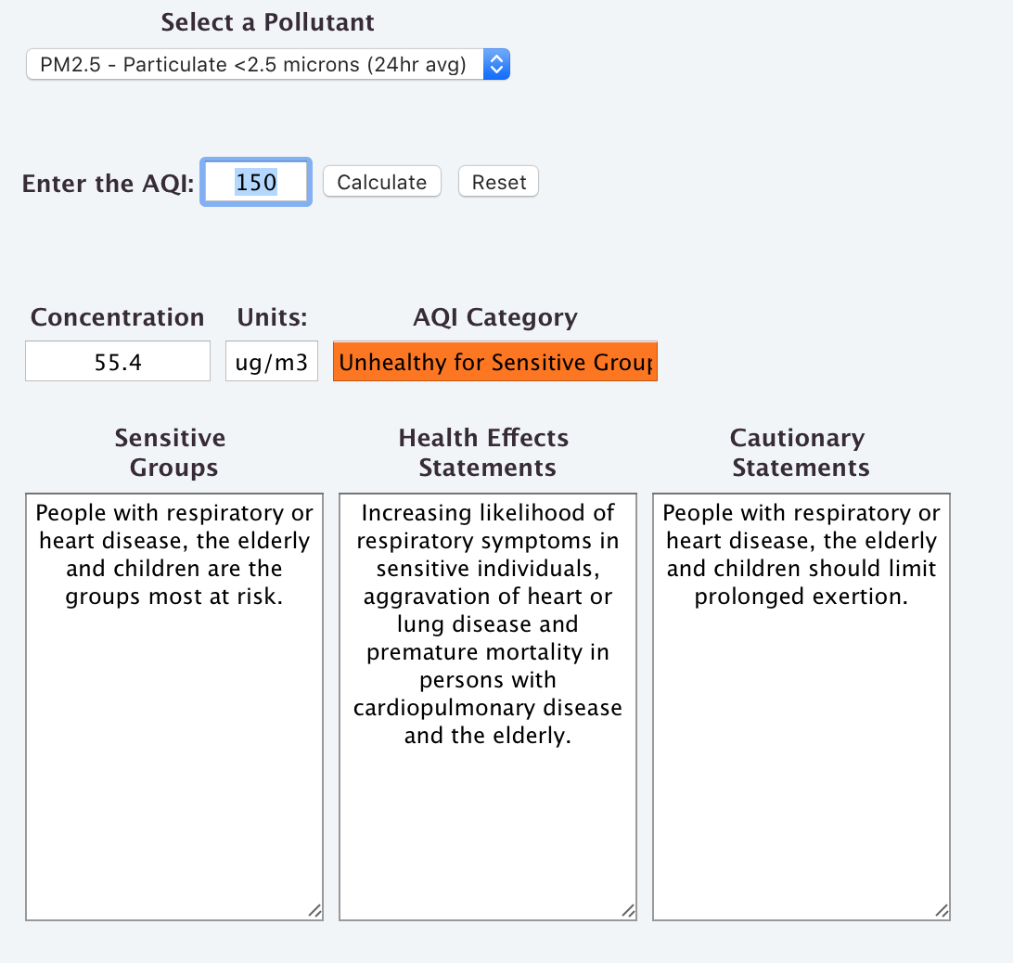Screen dimensions: 1013x963
Task: Click the Concentration field showing 55.4
Action: tap(118, 362)
